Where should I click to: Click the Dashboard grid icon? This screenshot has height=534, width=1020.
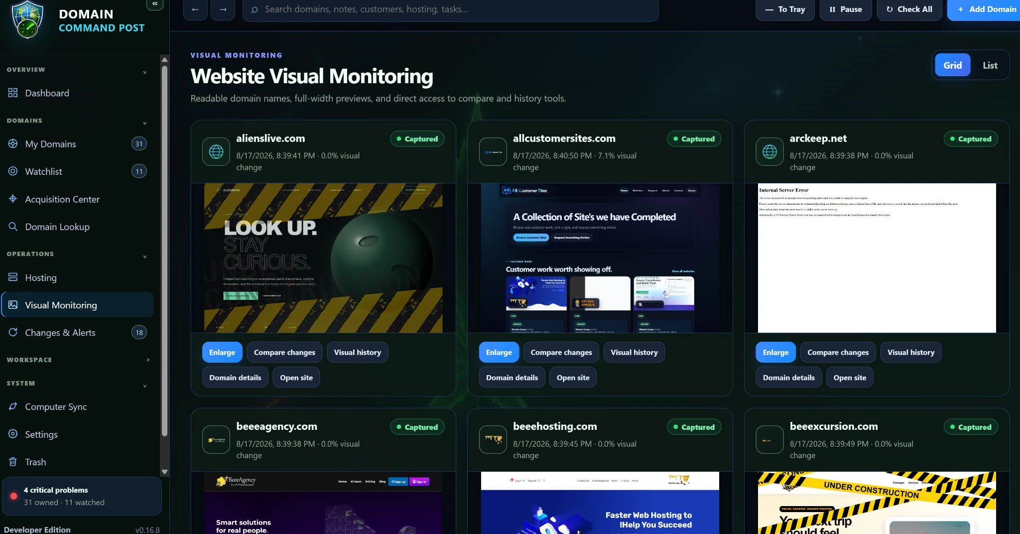coord(13,93)
